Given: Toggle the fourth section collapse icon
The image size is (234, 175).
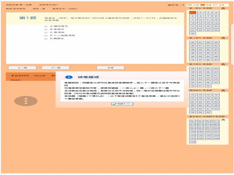Looking at the screenshot, I should coord(223,91).
